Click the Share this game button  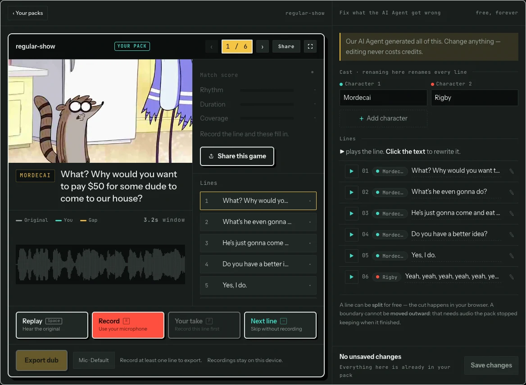point(237,156)
